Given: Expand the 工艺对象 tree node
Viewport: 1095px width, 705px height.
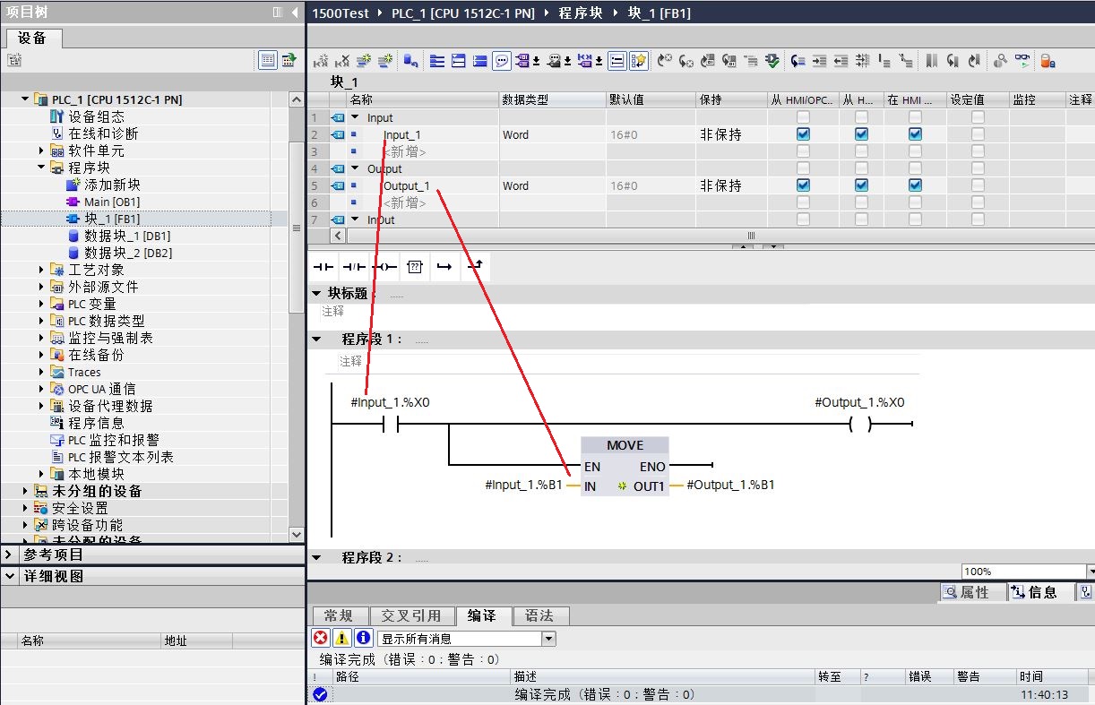Looking at the screenshot, I should tap(41, 270).
